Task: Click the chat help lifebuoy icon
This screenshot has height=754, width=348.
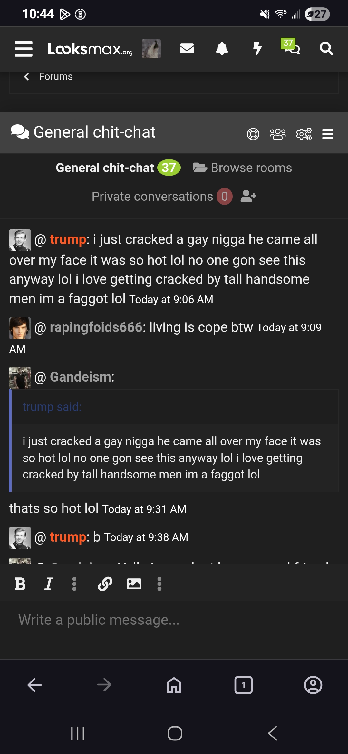Action: 253,134
